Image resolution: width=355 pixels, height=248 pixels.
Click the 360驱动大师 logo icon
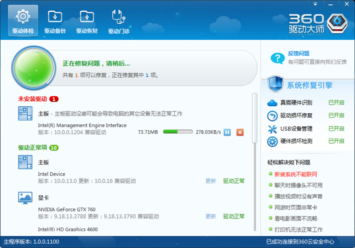tap(337, 23)
